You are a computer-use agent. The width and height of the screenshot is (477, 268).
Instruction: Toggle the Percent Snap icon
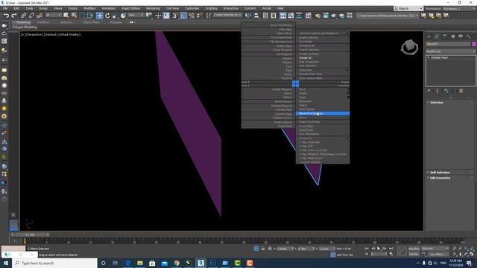coord(192,16)
